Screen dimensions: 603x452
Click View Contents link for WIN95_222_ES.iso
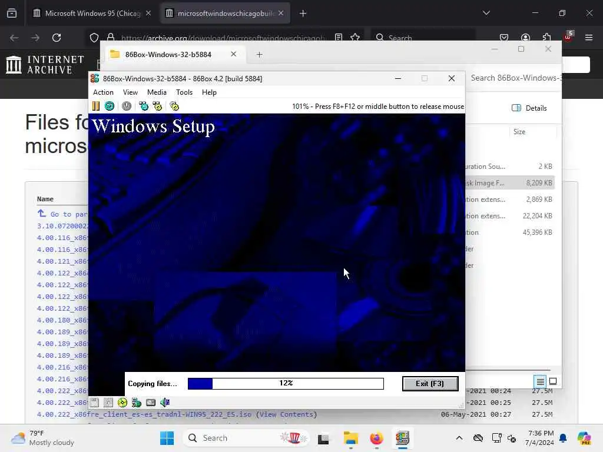tap(287, 414)
